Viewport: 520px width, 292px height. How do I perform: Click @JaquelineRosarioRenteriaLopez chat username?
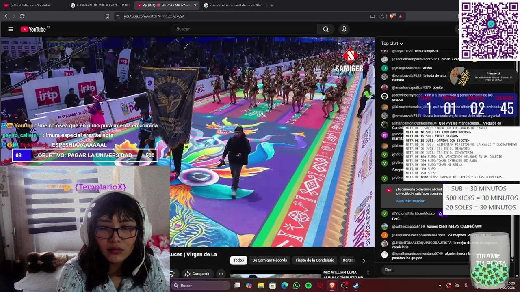coord(419,235)
